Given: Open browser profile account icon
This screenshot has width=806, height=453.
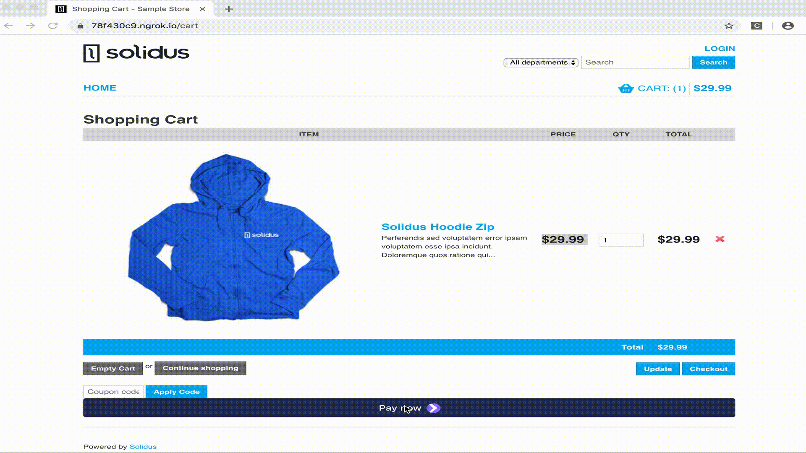Looking at the screenshot, I should point(788,26).
